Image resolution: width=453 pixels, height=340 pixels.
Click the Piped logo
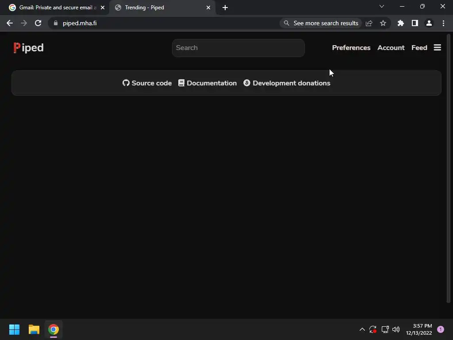[28, 48]
